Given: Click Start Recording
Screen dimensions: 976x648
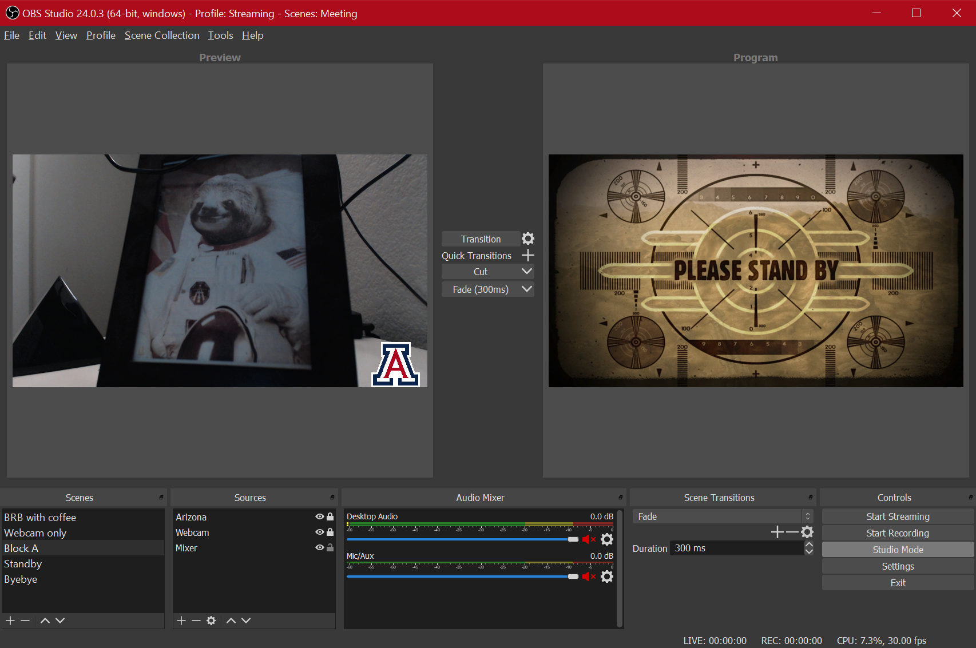Looking at the screenshot, I should (x=898, y=533).
